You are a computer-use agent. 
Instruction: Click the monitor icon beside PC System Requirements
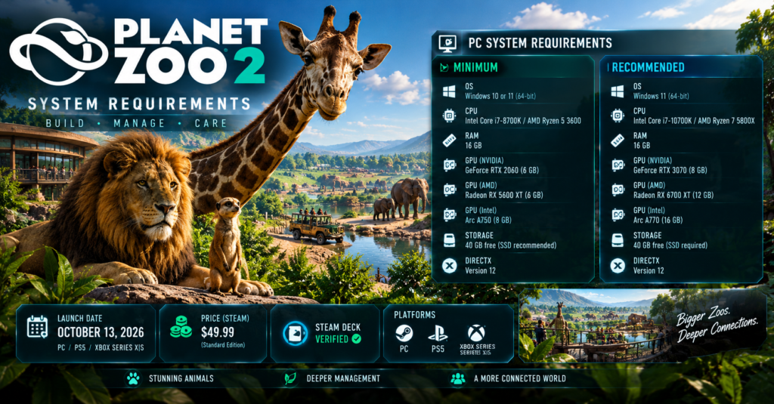tap(447, 43)
